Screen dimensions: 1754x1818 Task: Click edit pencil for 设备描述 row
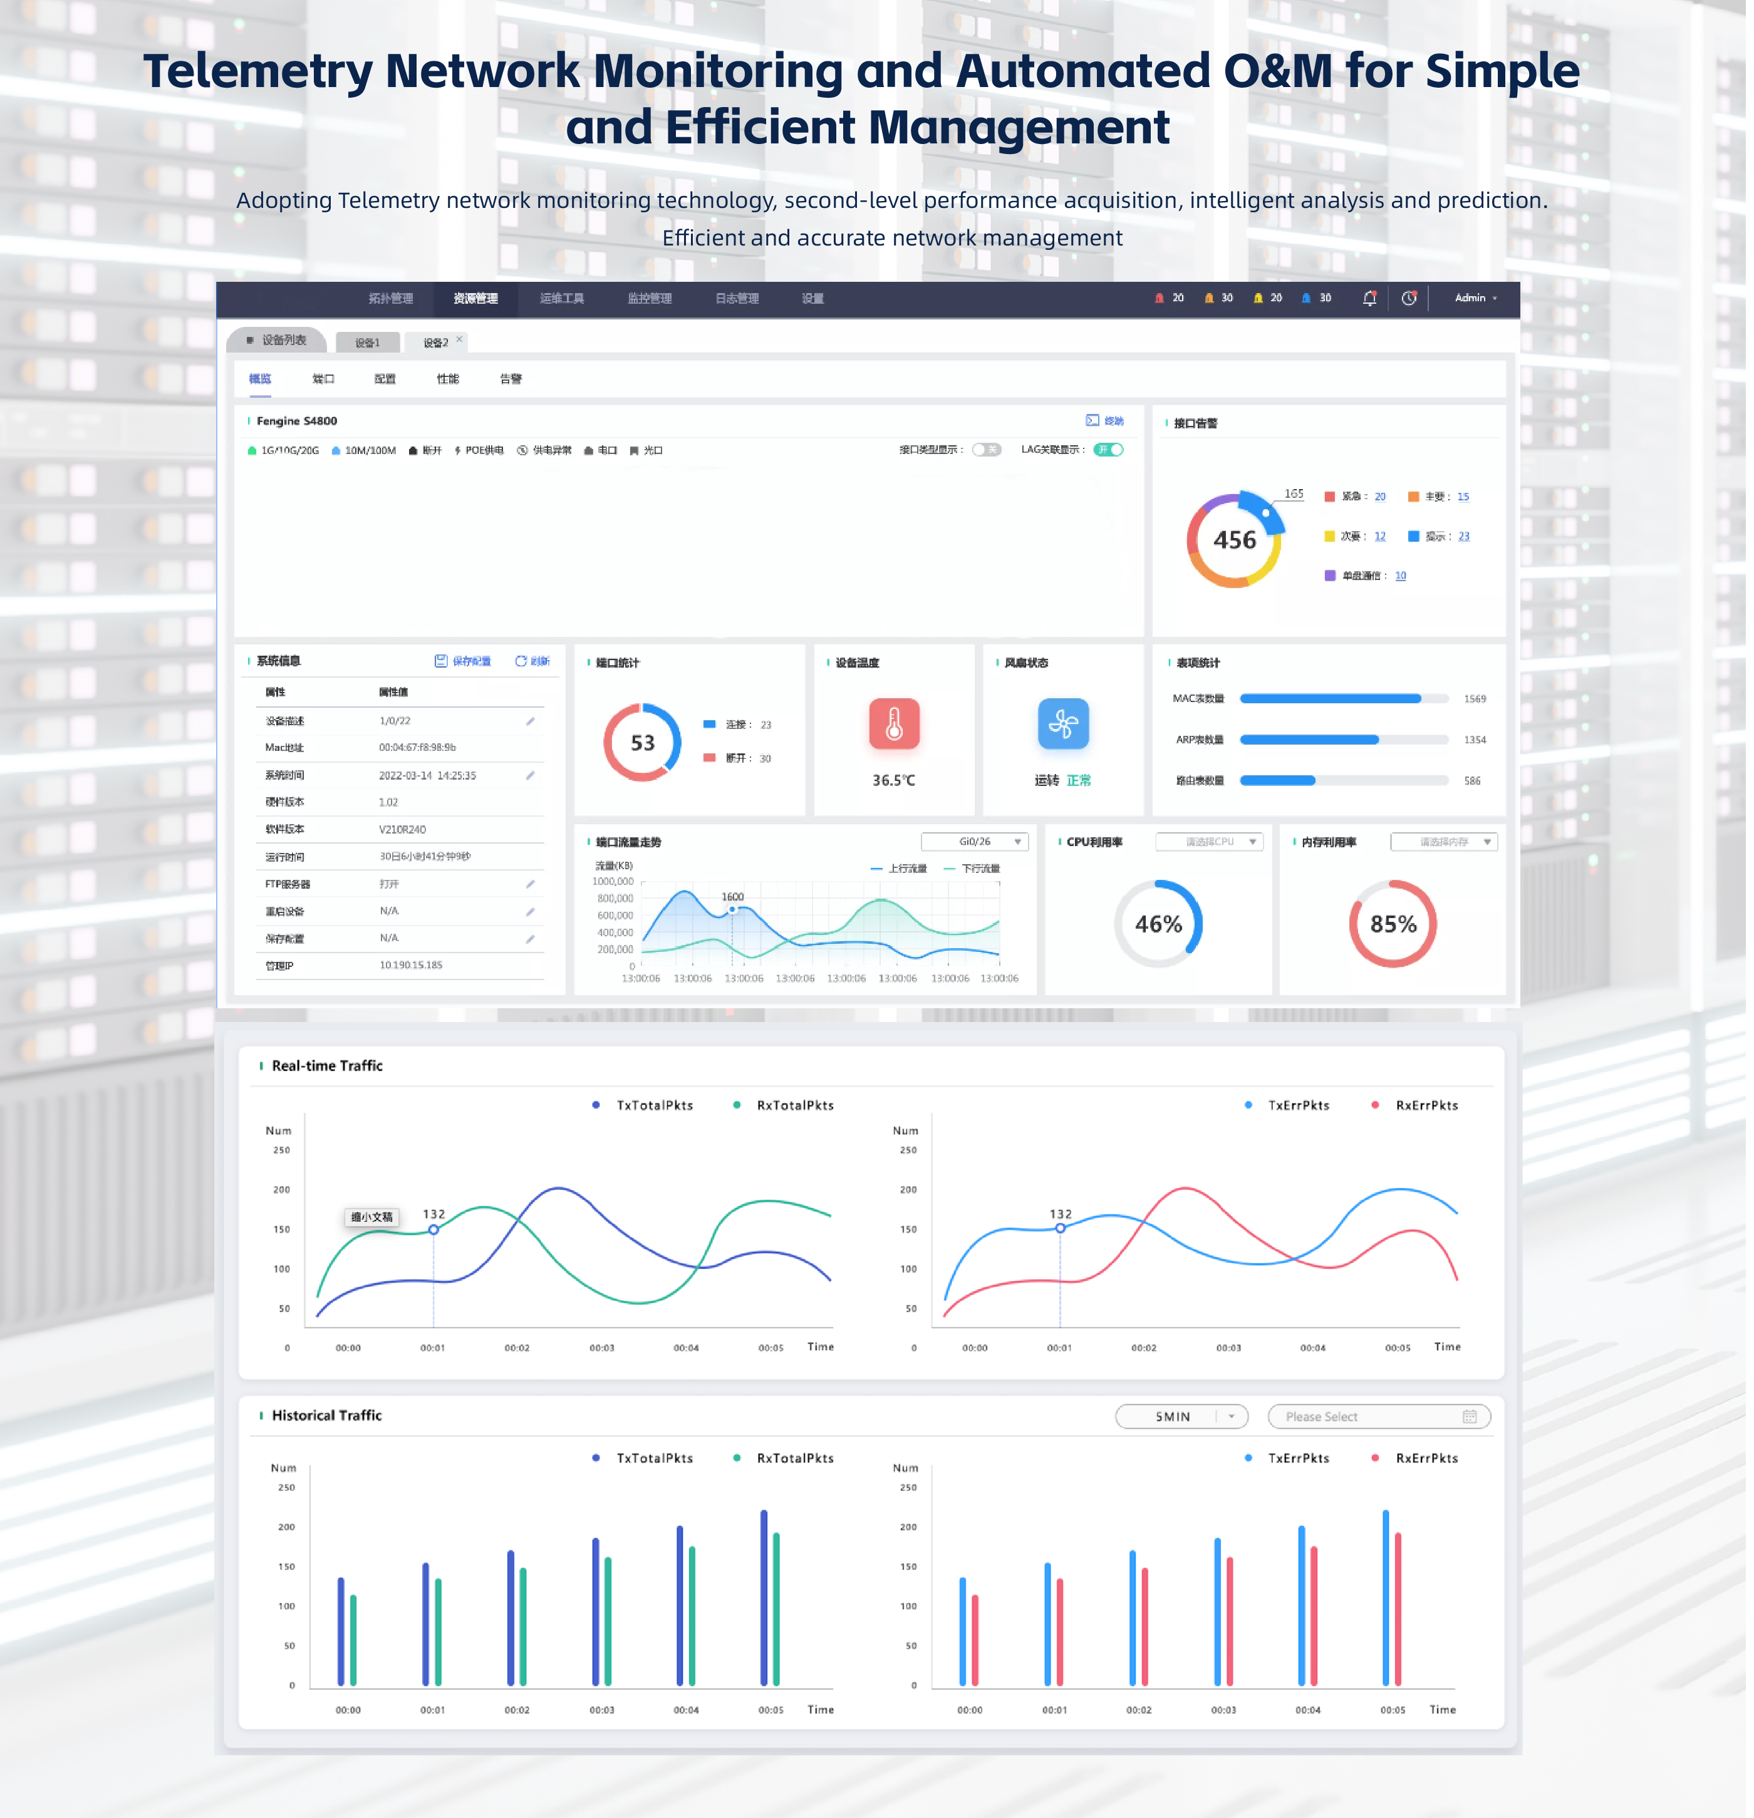click(x=531, y=721)
